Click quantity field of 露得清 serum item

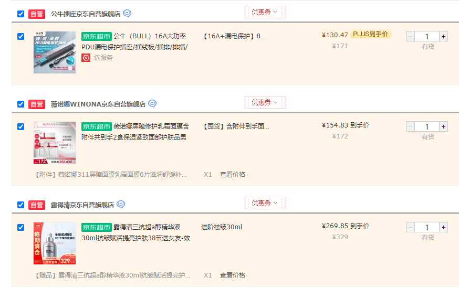click(x=427, y=227)
